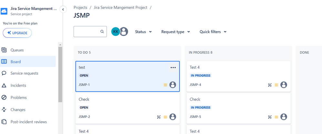The height and width of the screenshot is (134, 322).
Task: Click the request type icon on JSMP-2
Action: coord(159,117)
